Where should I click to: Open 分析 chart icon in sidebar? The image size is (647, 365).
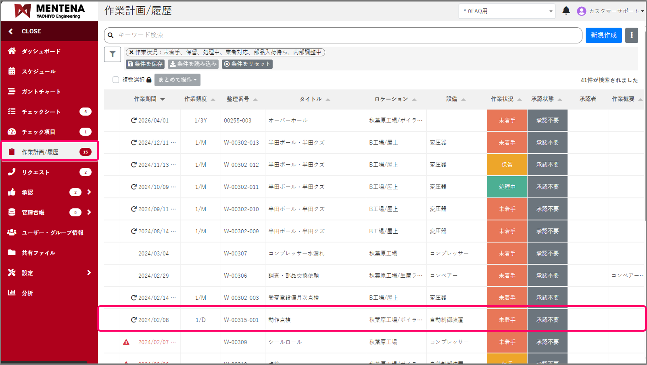(12, 293)
